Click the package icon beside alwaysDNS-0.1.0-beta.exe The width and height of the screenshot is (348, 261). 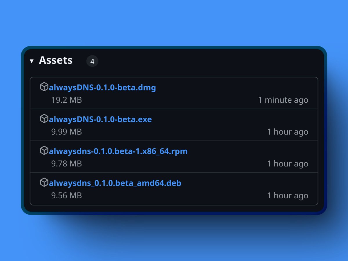click(44, 119)
